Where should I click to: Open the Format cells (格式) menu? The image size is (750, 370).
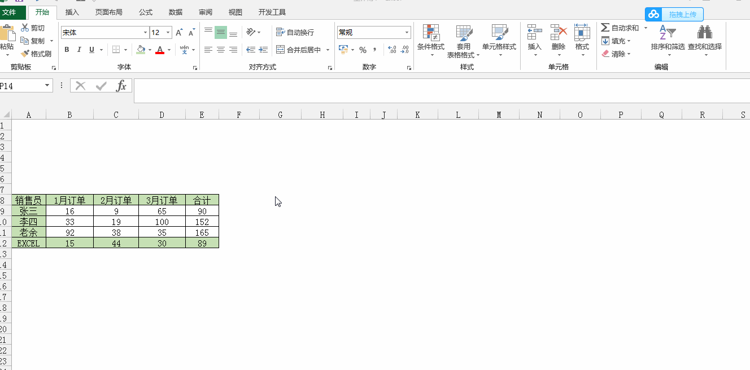point(582,41)
